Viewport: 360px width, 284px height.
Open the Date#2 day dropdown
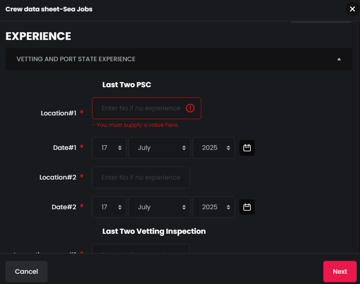(109, 207)
